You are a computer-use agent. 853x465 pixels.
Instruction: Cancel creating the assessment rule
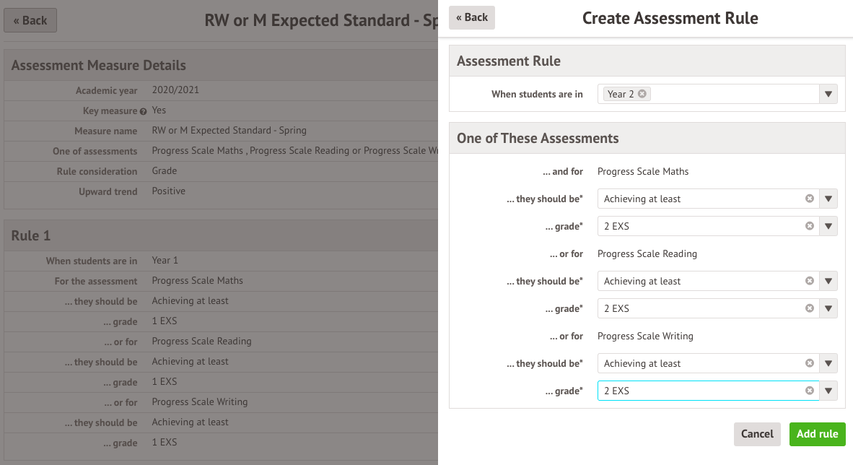click(757, 434)
